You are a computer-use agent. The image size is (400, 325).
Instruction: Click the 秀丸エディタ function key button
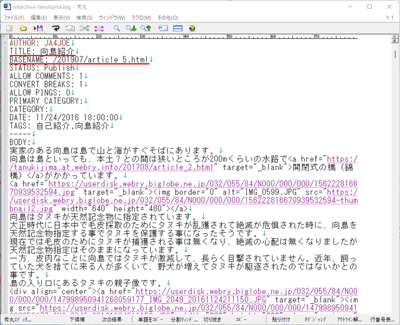click(x=18, y=319)
